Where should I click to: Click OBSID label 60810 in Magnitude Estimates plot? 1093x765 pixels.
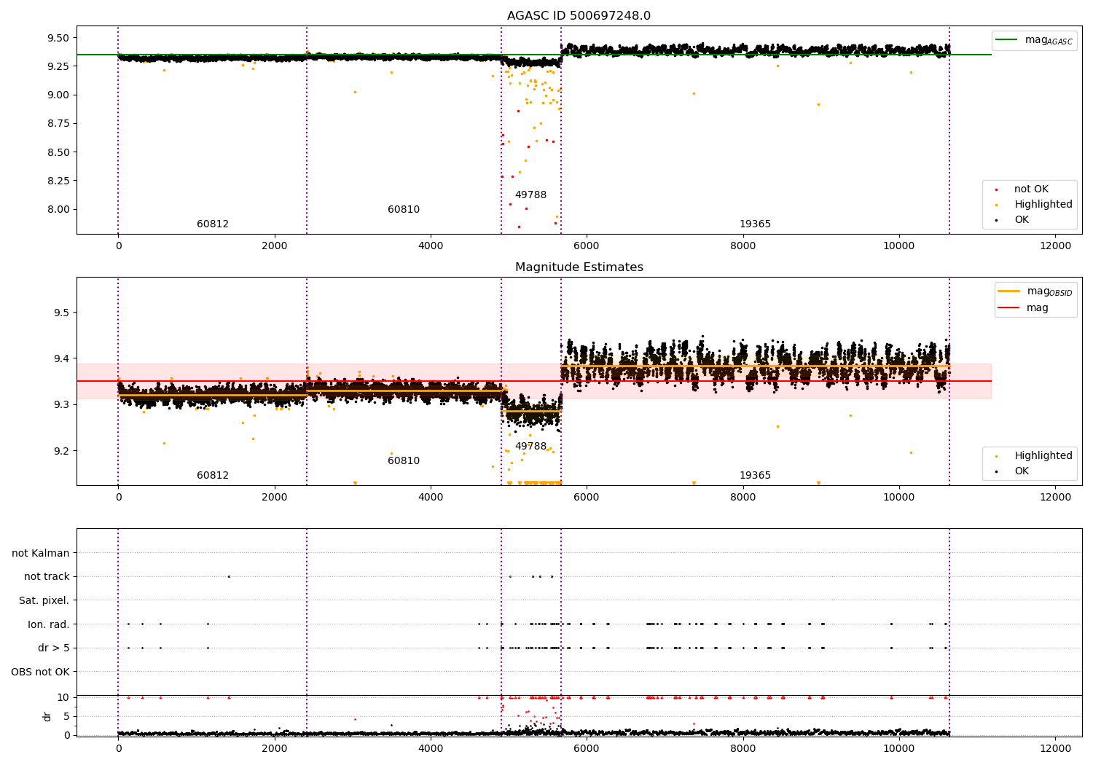click(x=404, y=461)
